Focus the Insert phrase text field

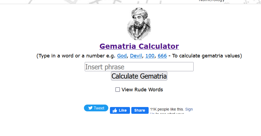(x=139, y=67)
